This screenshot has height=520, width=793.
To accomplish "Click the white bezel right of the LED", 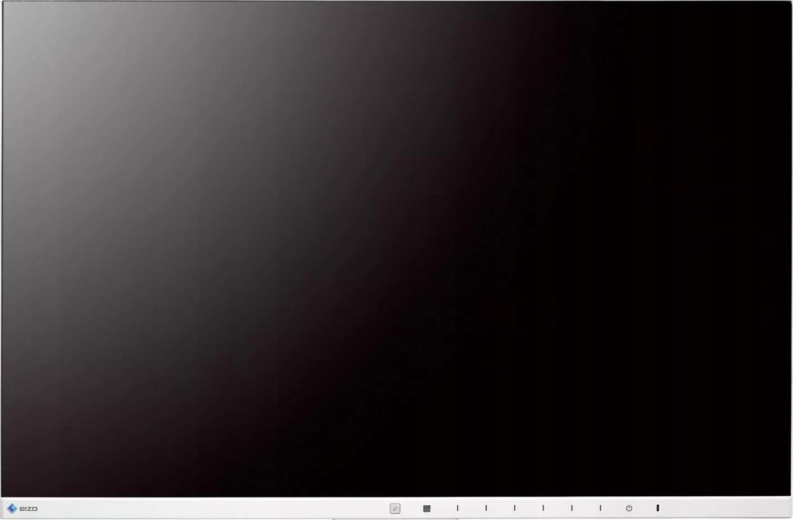I will [727, 508].
